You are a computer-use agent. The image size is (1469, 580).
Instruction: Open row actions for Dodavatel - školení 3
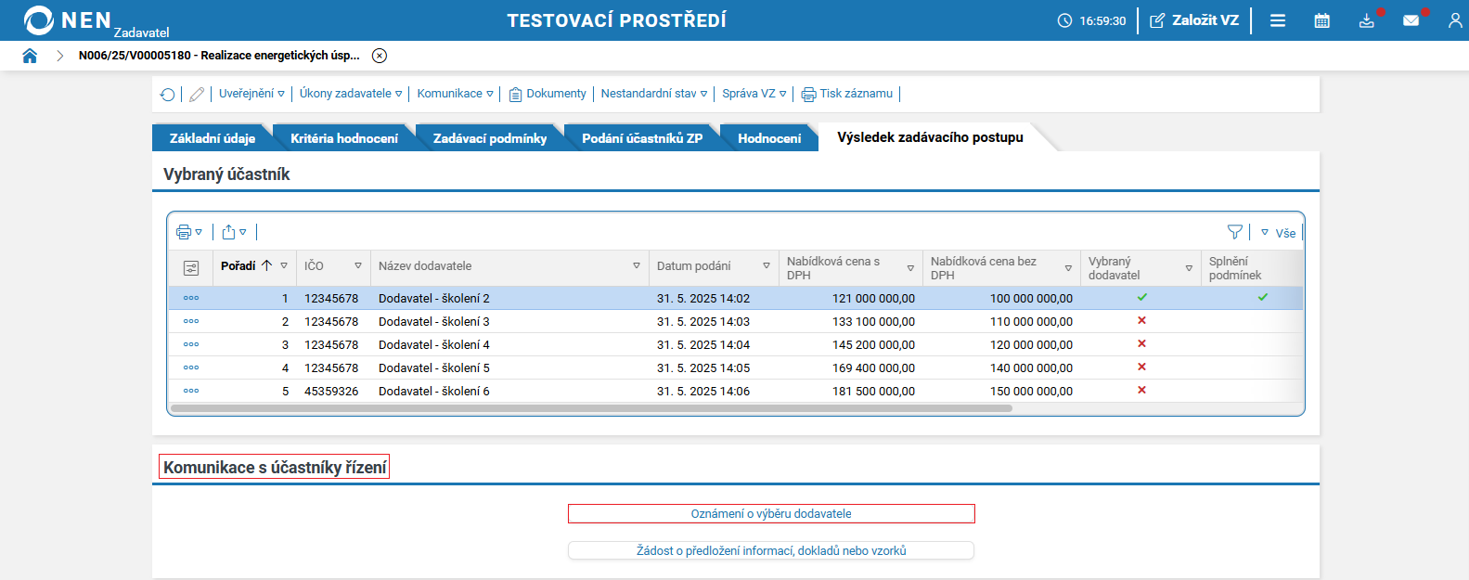(x=191, y=322)
